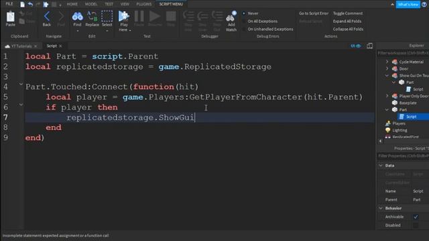Screen dimensions: 429x241
Task: Toggle the Disabled checkbox
Action: click(x=416, y=225)
